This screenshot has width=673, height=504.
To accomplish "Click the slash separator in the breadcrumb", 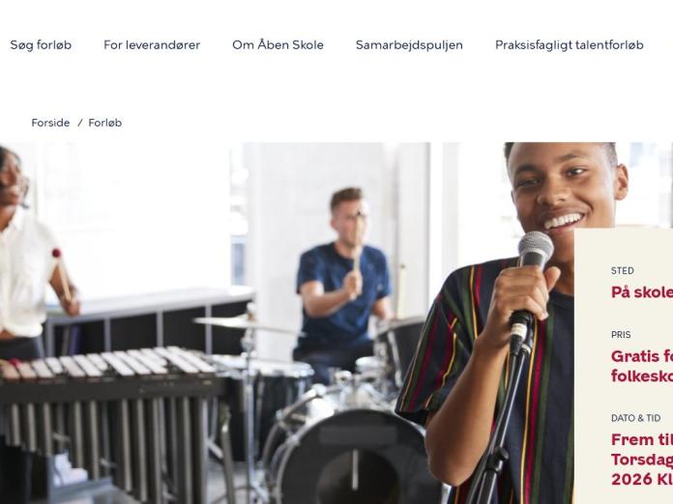I will pos(79,123).
